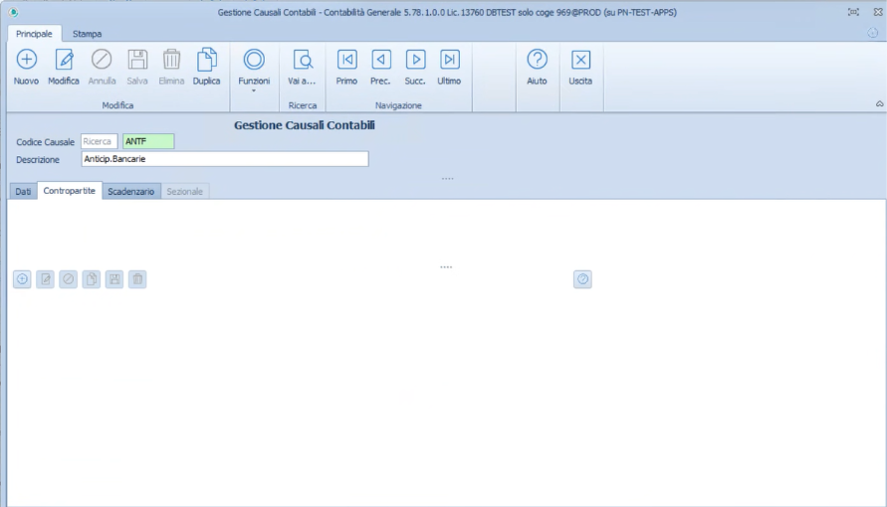Click the Codice Causale field containing ANTF

click(x=147, y=141)
